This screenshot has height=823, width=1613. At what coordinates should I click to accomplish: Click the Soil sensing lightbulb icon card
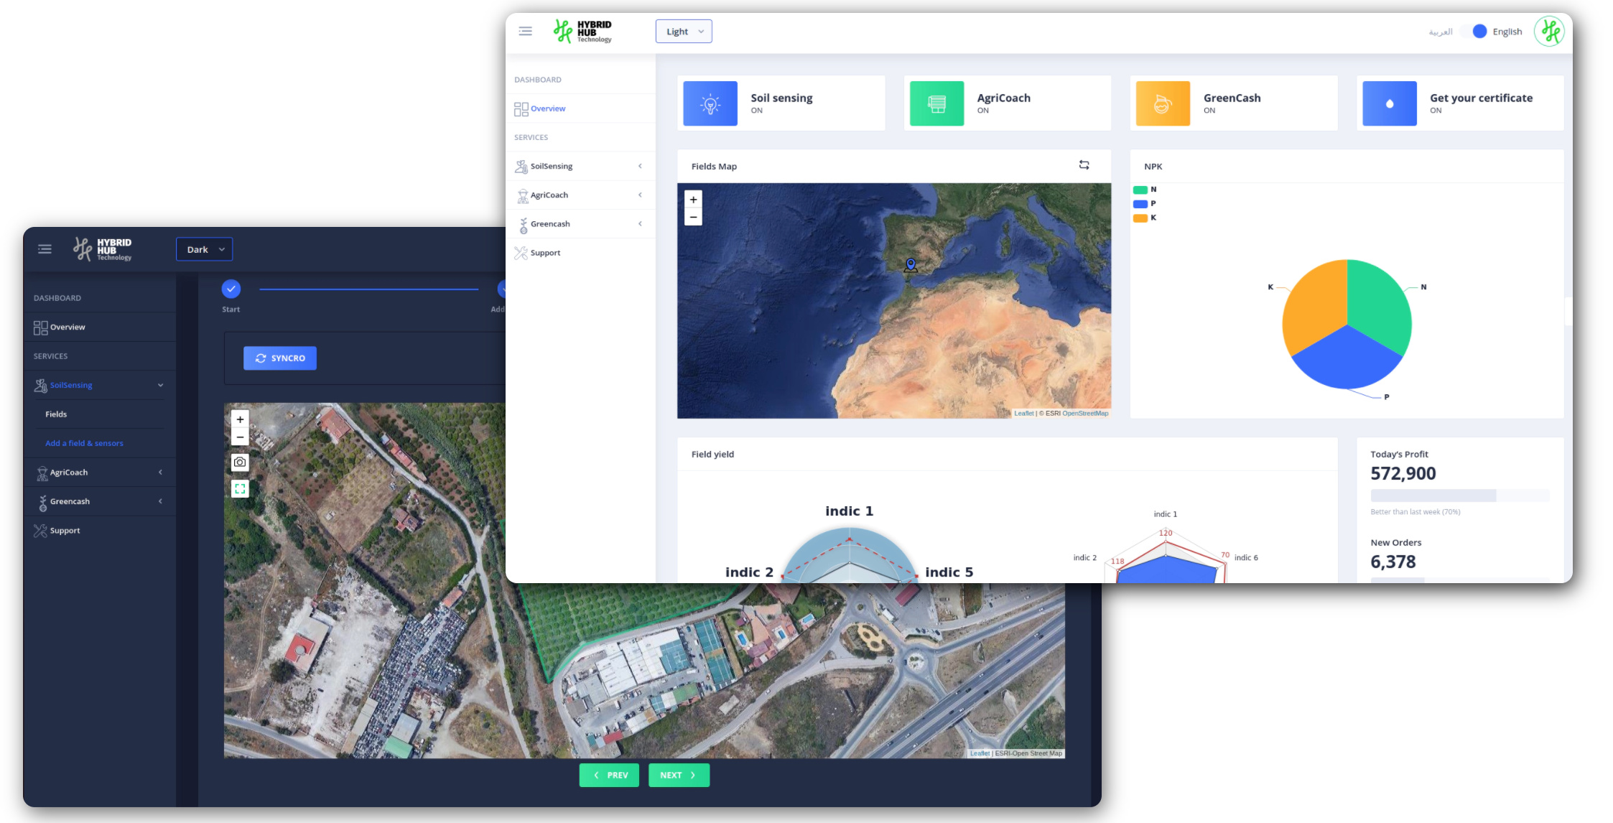pos(710,103)
